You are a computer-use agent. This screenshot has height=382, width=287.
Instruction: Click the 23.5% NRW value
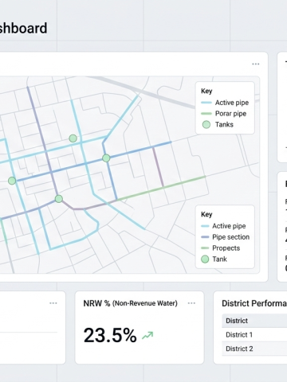110,335
